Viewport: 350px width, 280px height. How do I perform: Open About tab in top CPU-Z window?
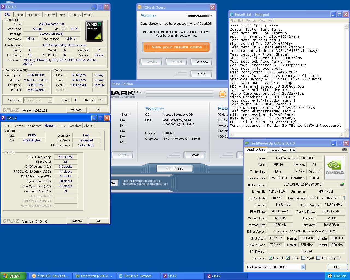[x=88, y=15]
